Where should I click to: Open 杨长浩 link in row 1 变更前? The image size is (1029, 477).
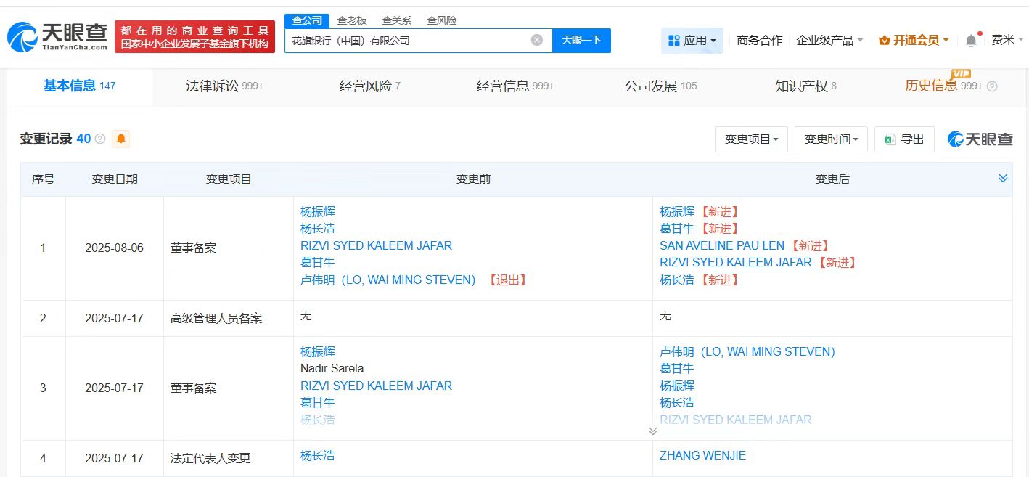click(318, 229)
